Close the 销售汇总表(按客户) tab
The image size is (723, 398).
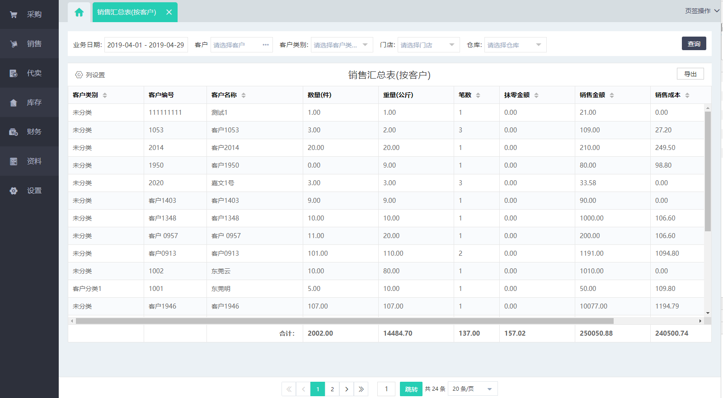pyautogui.click(x=169, y=12)
